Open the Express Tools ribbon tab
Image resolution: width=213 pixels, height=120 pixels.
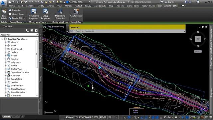point(133,6)
